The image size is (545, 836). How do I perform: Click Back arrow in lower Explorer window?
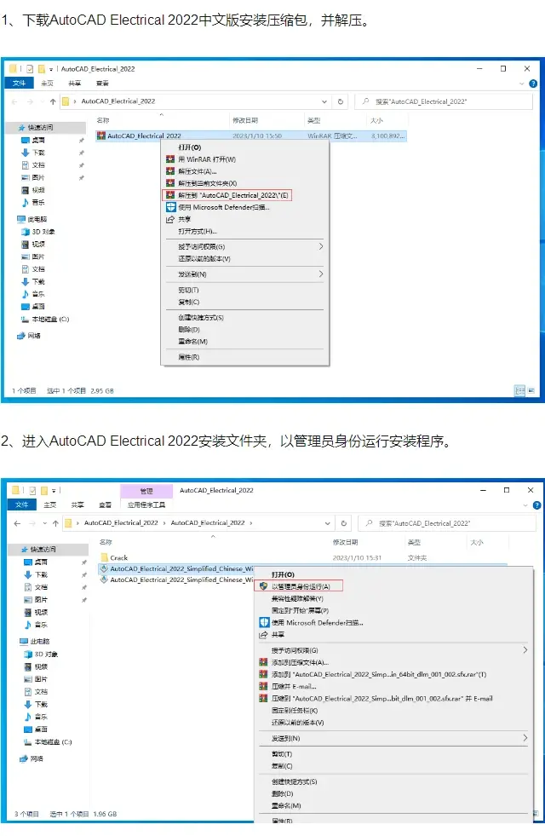pyautogui.click(x=17, y=523)
